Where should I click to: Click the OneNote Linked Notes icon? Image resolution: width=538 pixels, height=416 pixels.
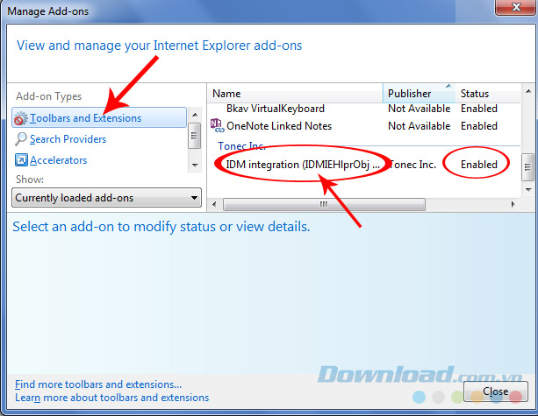click(217, 125)
